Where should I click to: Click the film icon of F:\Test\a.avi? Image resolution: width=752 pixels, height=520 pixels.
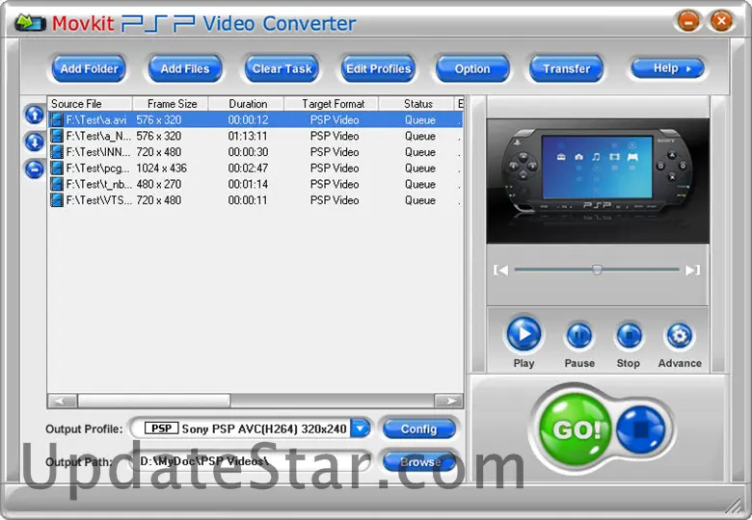point(57,119)
